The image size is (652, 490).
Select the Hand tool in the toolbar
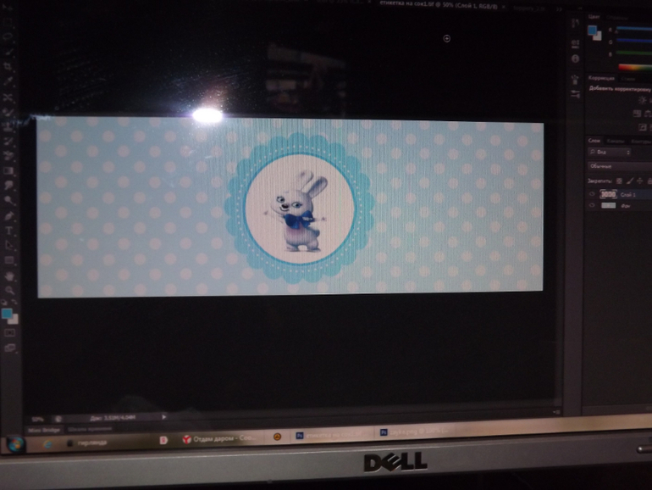(x=9, y=276)
